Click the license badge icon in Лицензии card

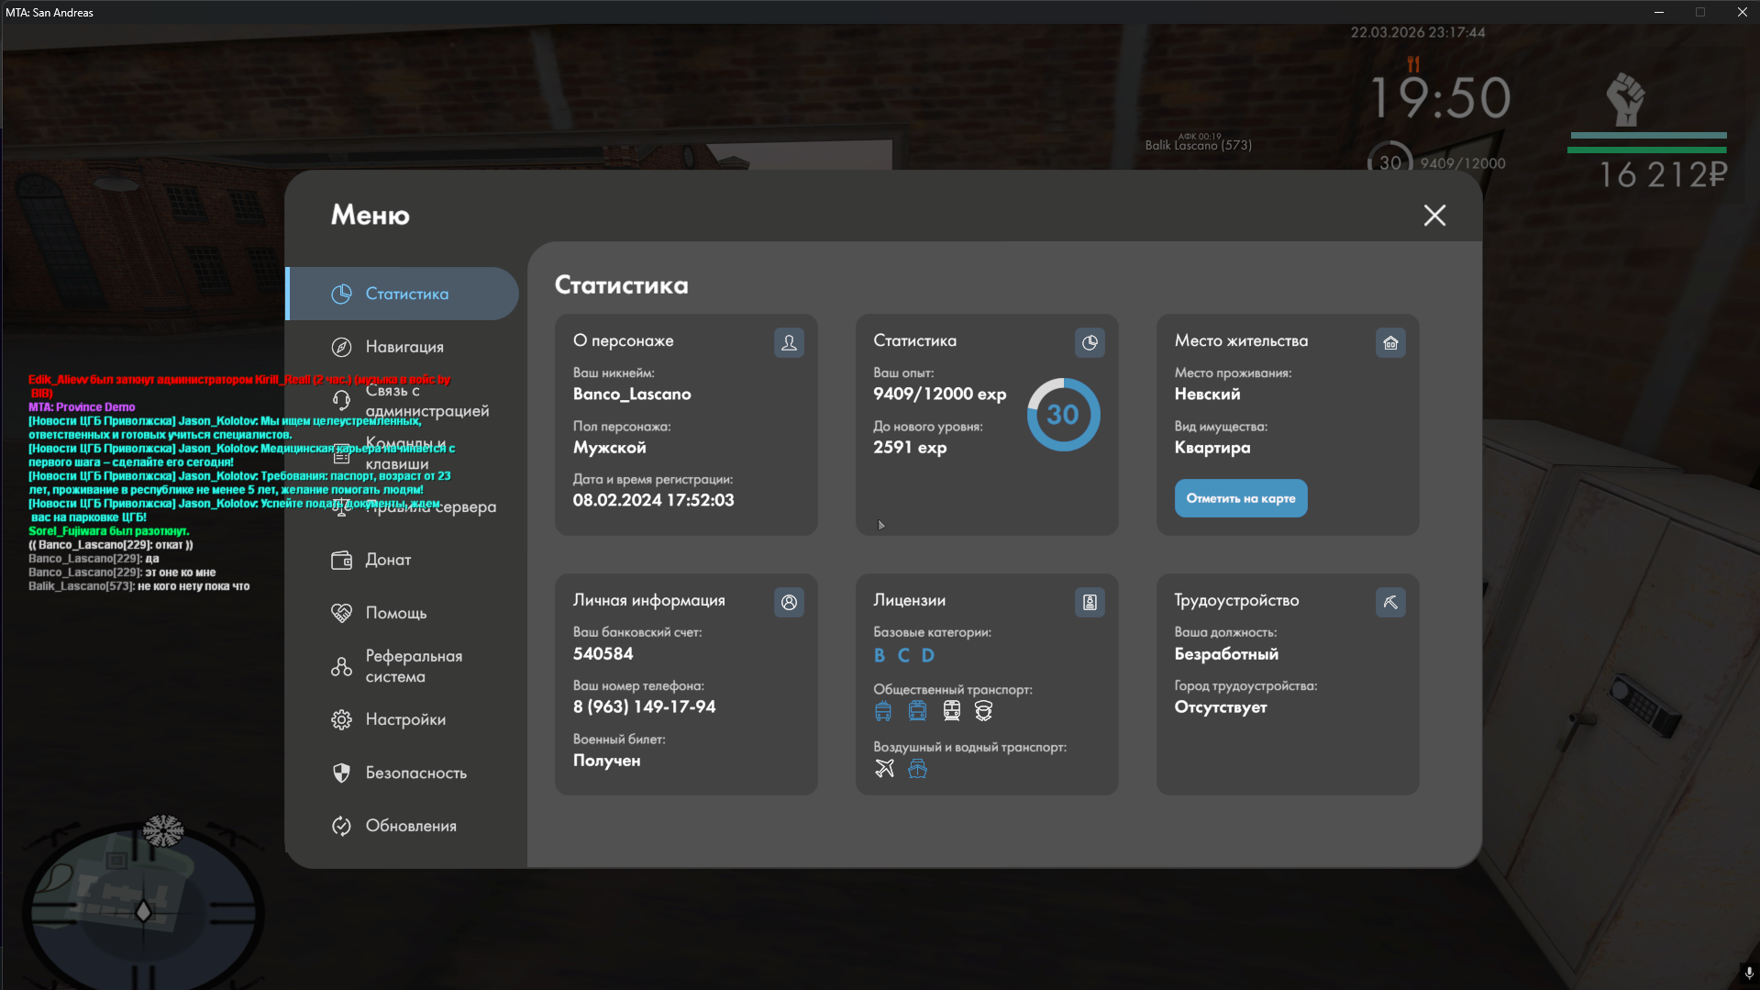tap(1090, 603)
